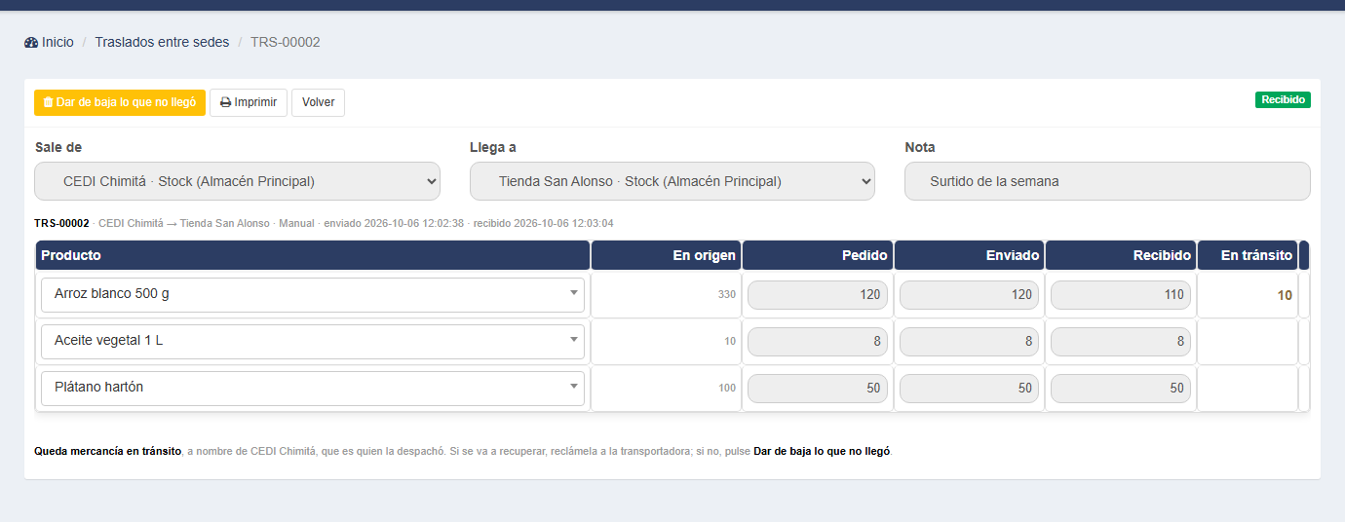
Task: Click Recibido field for Plátano hartón row
Action: coord(1121,388)
